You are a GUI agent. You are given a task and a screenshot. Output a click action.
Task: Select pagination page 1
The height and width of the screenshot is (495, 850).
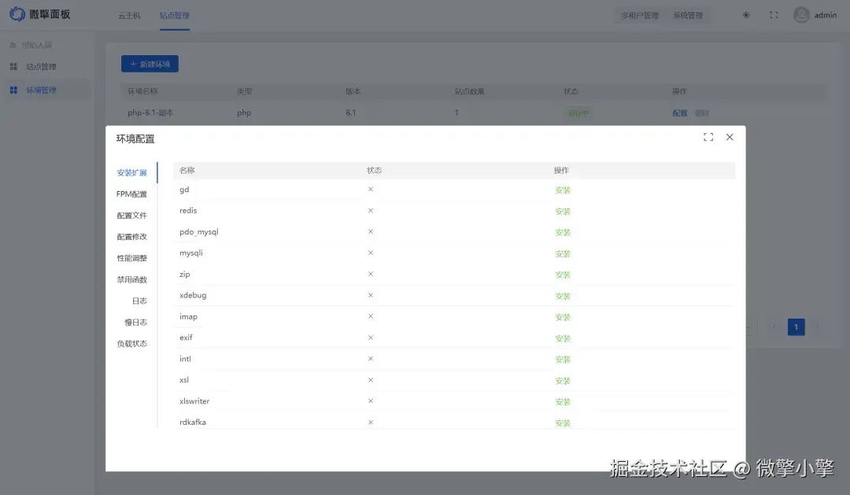pyautogui.click(x=796, y=326)
